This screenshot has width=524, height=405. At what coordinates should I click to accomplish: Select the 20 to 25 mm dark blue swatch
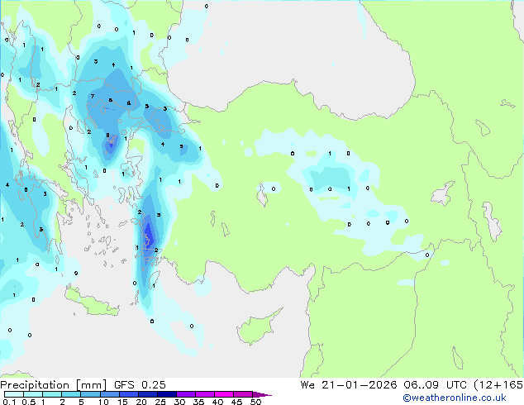(x=147, y=394)
